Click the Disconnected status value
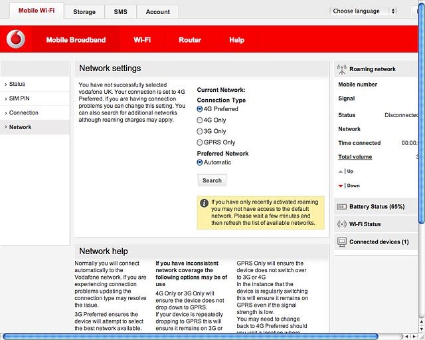Image resolution: width=425 pixels, height=340 pixels. (401, 115)
